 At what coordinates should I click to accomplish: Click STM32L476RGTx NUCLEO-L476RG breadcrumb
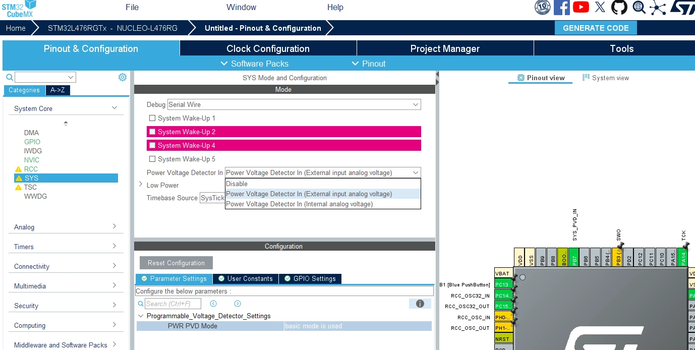coord(112,28)
